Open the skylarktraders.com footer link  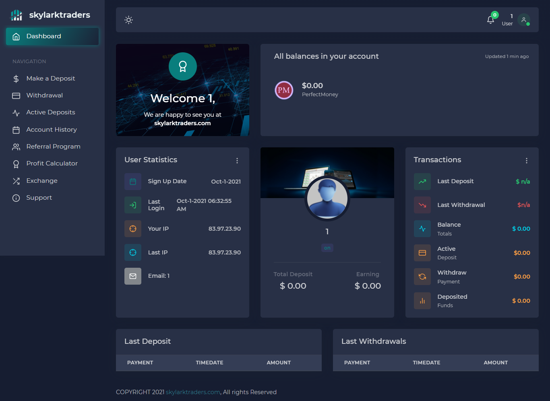193,392
